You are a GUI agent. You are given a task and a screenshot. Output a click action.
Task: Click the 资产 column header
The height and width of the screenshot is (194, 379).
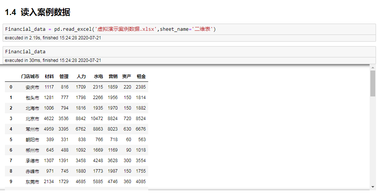pos(126,76)
